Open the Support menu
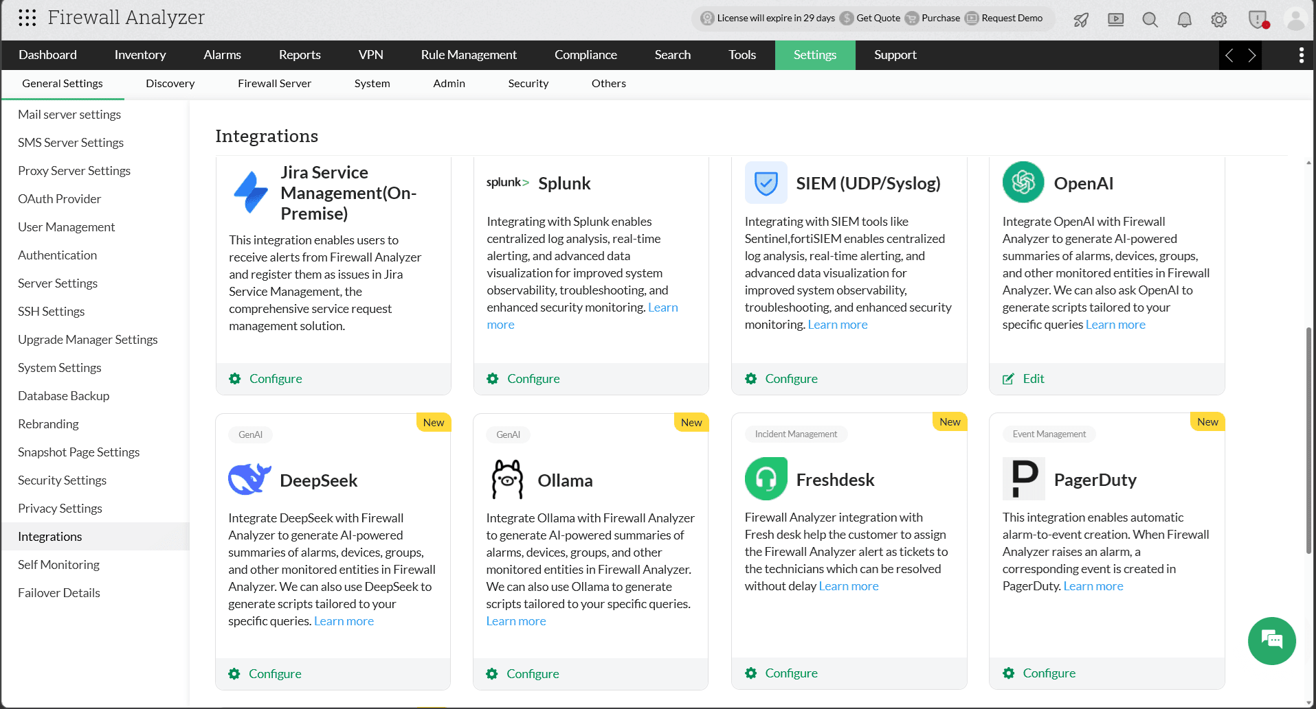The height and width of the screenshot is (709, 1316). 895,55
